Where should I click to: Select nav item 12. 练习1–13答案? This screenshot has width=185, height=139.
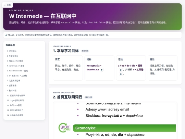click(x=14, y=105)
